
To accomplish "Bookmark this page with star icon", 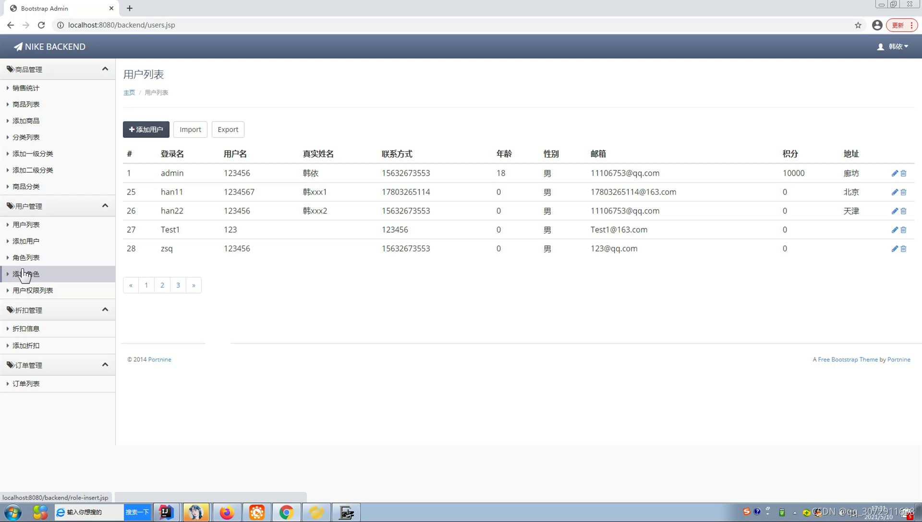I will coord(858,25).
